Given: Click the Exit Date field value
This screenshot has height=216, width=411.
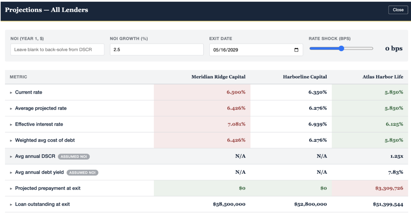Looking at the screenshot, I should 226,50.
